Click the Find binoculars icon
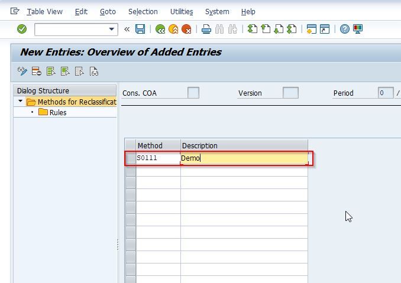The image size is (401, 283). (x=219, y=29)
